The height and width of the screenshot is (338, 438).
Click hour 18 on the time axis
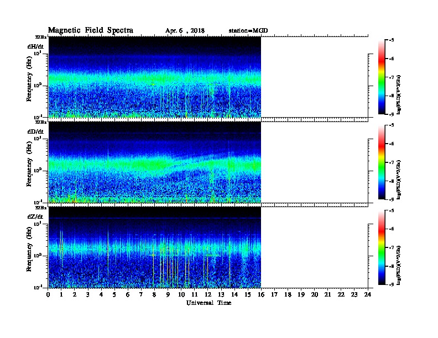288,295
